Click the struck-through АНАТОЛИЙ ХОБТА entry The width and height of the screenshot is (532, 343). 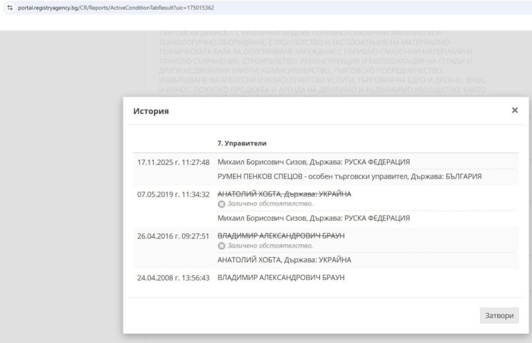284,194
